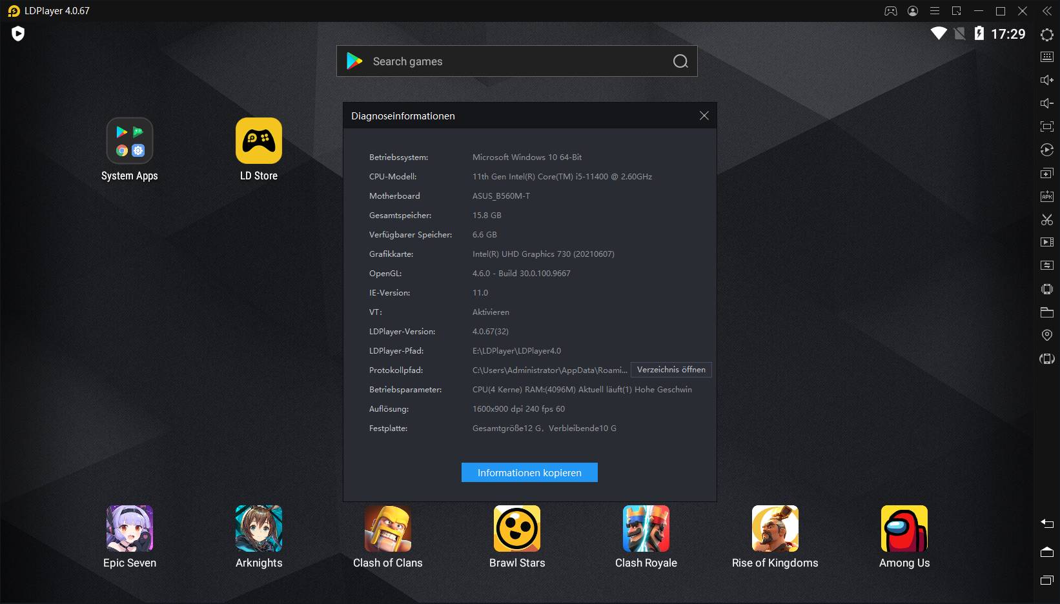Click the no-SIM status icon

(960, 34)
